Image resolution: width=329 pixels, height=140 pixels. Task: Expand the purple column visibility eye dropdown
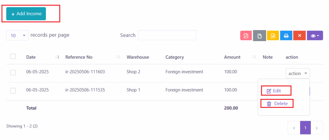315,36
